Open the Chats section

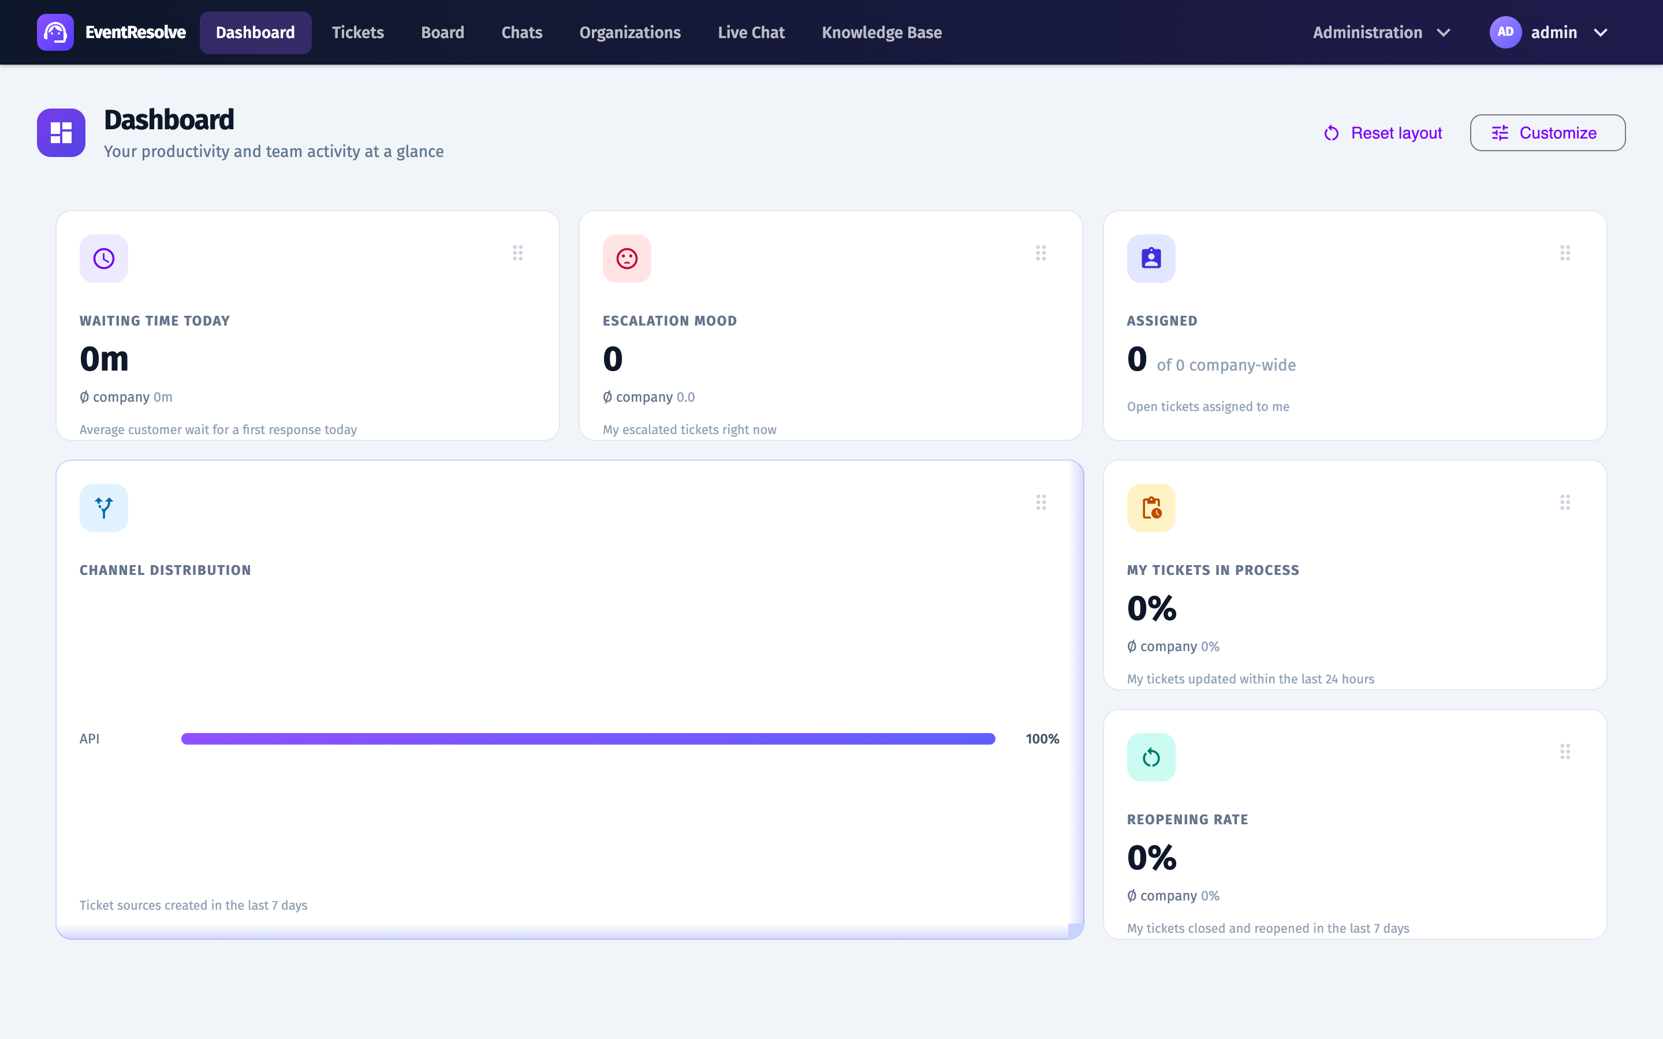[521, 32]
